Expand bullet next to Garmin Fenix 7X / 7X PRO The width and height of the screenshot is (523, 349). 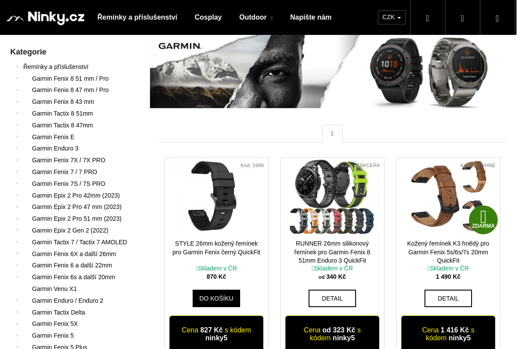[x=17, y=160]
